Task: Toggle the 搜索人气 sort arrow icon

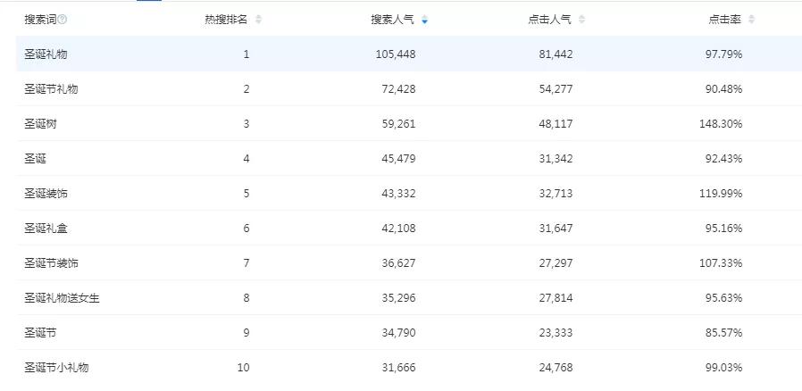Action: click(x=424, y=20)
